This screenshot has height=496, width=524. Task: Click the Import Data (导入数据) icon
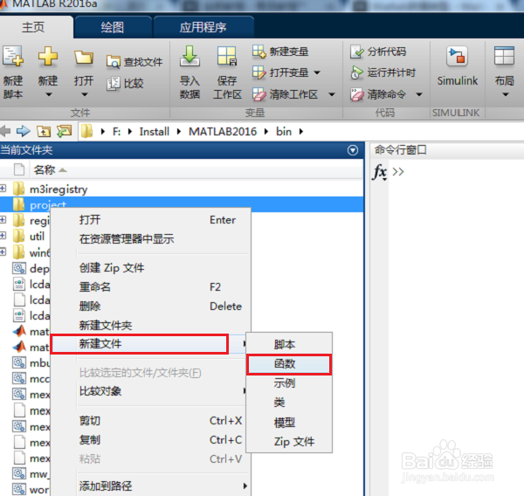point(190,56)
